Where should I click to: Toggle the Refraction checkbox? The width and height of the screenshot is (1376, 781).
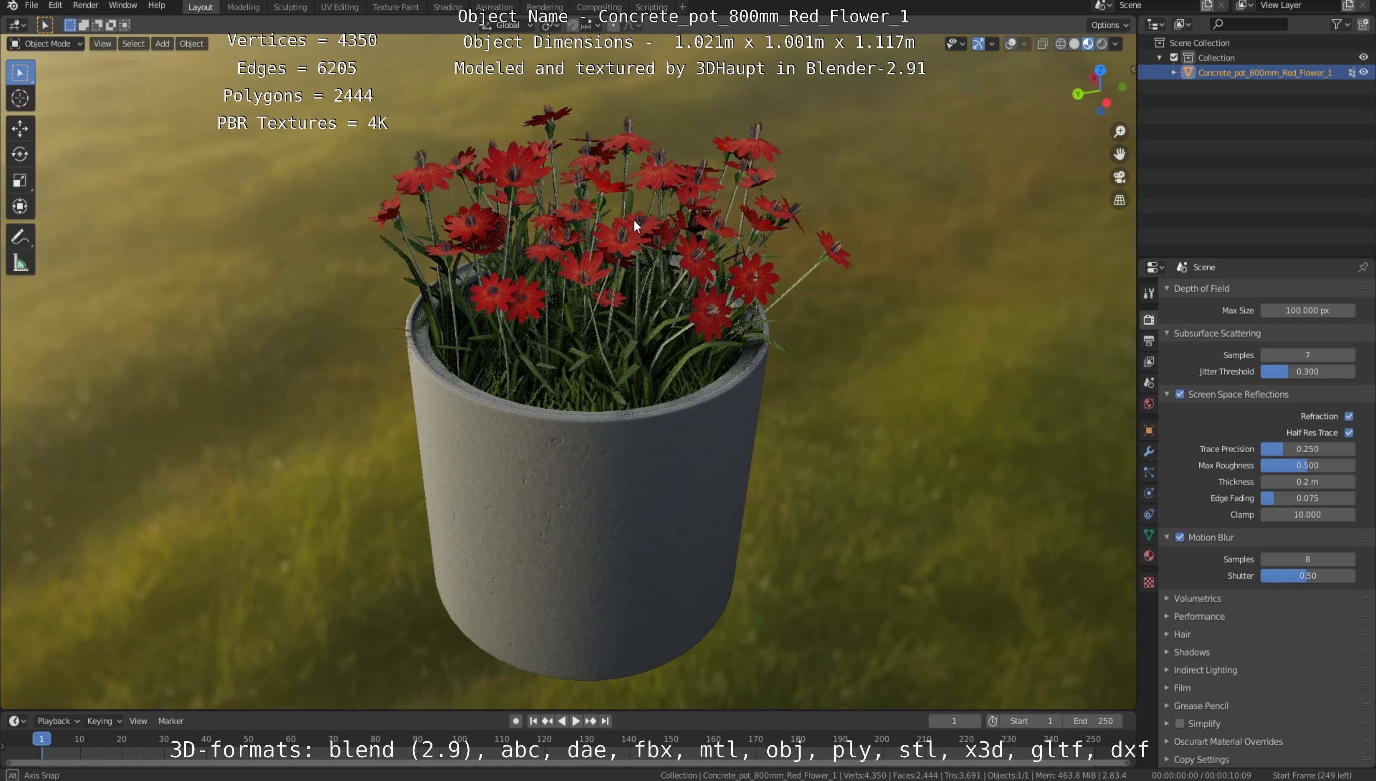[1349, 416]
